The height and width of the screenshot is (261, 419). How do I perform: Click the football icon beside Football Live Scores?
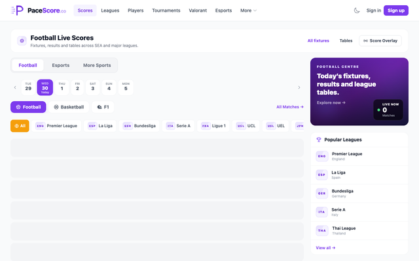(22, 40)
